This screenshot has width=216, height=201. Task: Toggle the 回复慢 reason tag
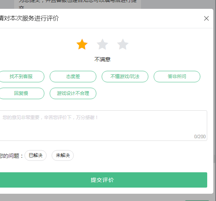tap(21, 93)
